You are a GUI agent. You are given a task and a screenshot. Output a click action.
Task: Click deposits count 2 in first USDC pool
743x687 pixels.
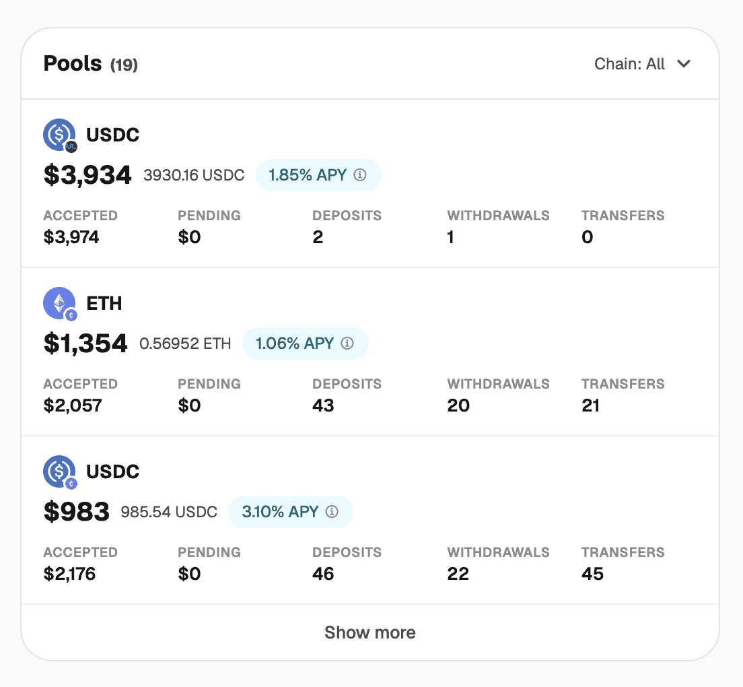318,237
